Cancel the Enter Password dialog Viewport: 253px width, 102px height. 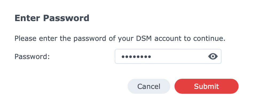coord(149,86)
